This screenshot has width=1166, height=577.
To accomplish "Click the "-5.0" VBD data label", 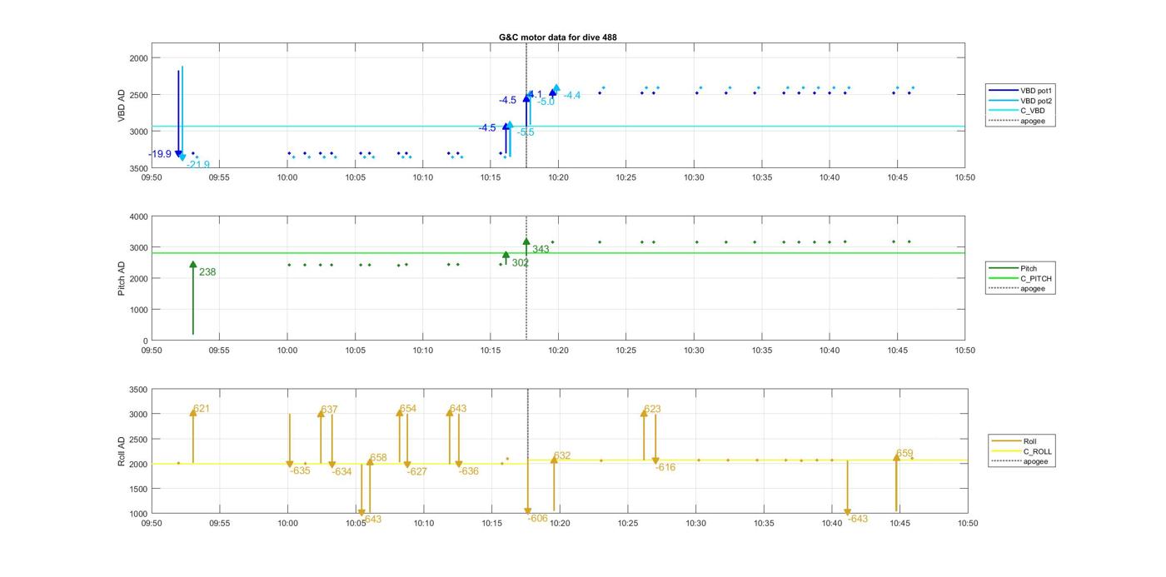I will (x=546, y=102).
